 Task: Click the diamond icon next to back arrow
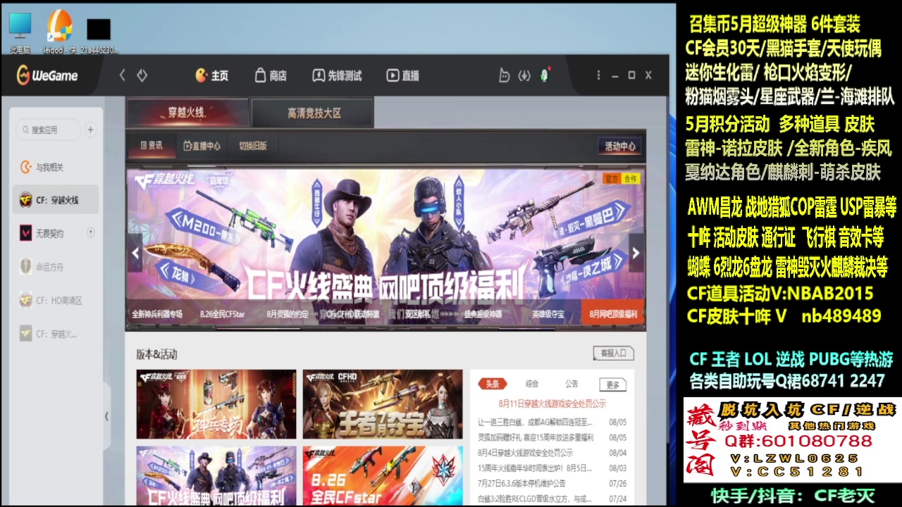coord(142,75)
